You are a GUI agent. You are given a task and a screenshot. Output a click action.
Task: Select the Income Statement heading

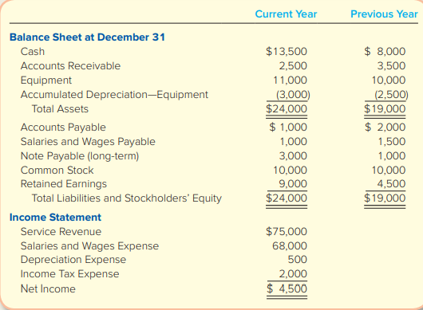coord(55,217)
